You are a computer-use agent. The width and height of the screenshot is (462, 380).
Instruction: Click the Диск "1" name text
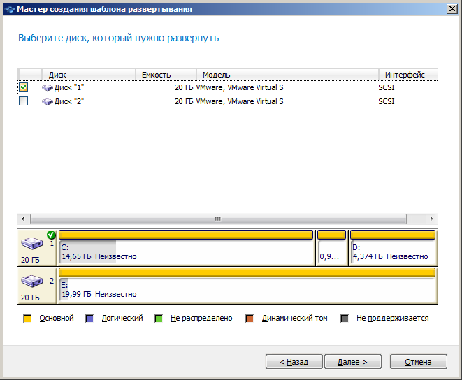pyautogui.click(x=69, y=87)
